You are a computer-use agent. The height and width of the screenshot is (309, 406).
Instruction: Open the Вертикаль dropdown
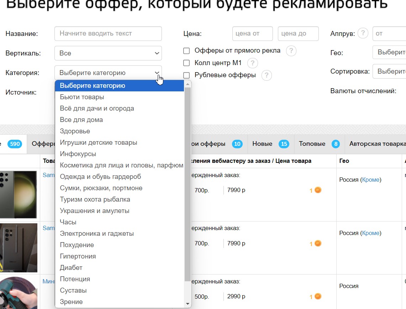[x=108, y=53]
